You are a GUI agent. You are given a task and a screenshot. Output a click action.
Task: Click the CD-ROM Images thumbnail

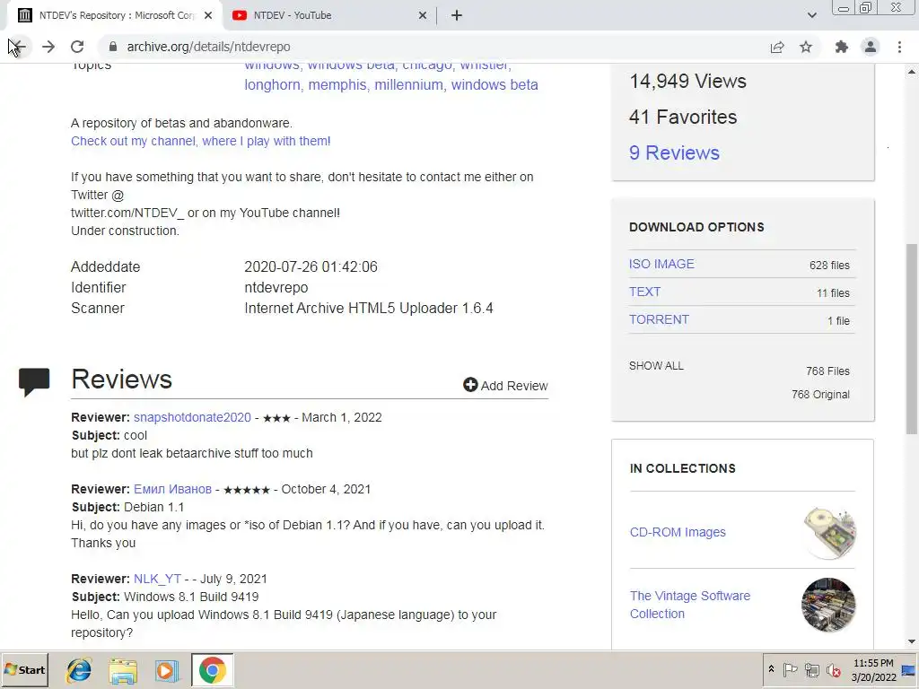[x=828, y=533]
